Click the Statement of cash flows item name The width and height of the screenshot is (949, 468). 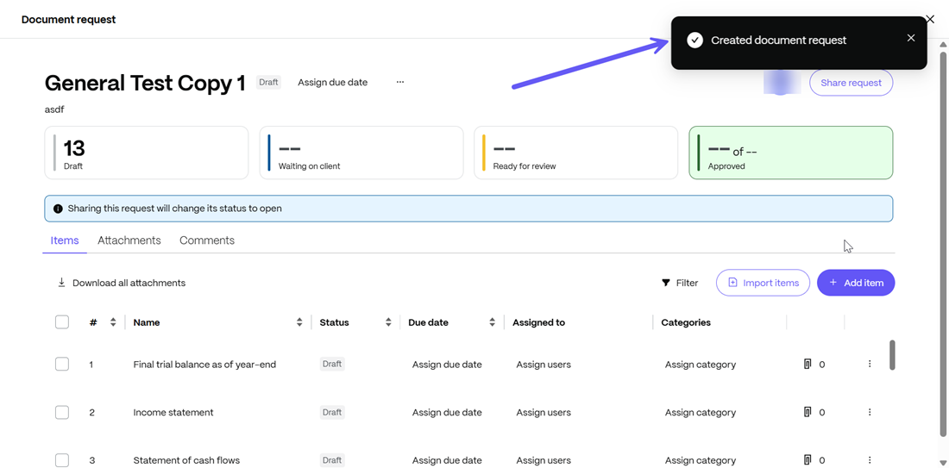tap(186, 460)
